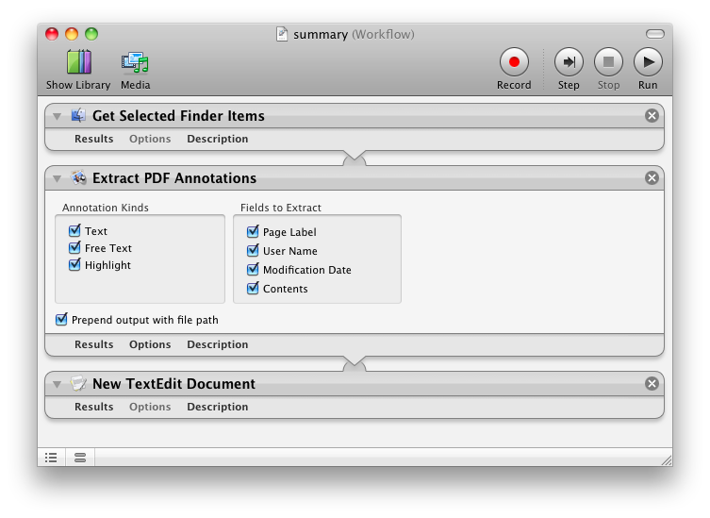The image size is (710, 518).
Task: Click the New TextEdit Document title
Action: (x=173, y=384)
